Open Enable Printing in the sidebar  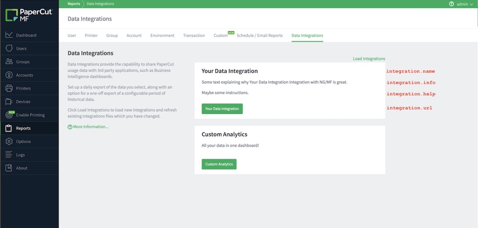click(29, 115)
